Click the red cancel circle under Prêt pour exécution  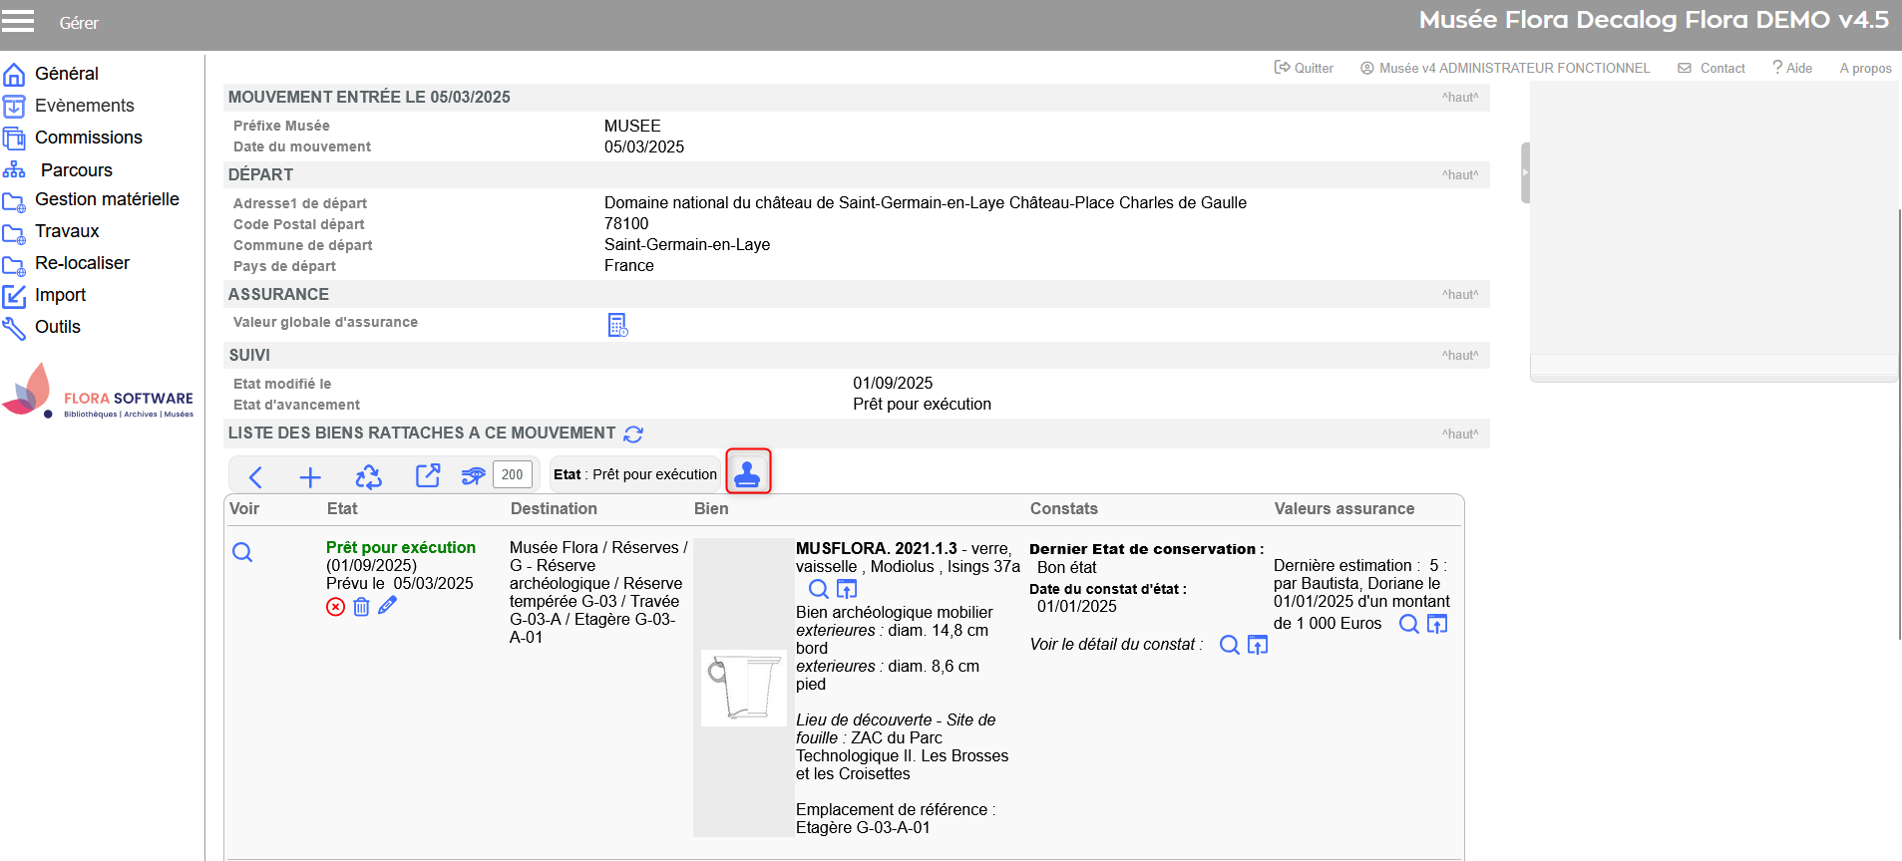coord(335,607)
